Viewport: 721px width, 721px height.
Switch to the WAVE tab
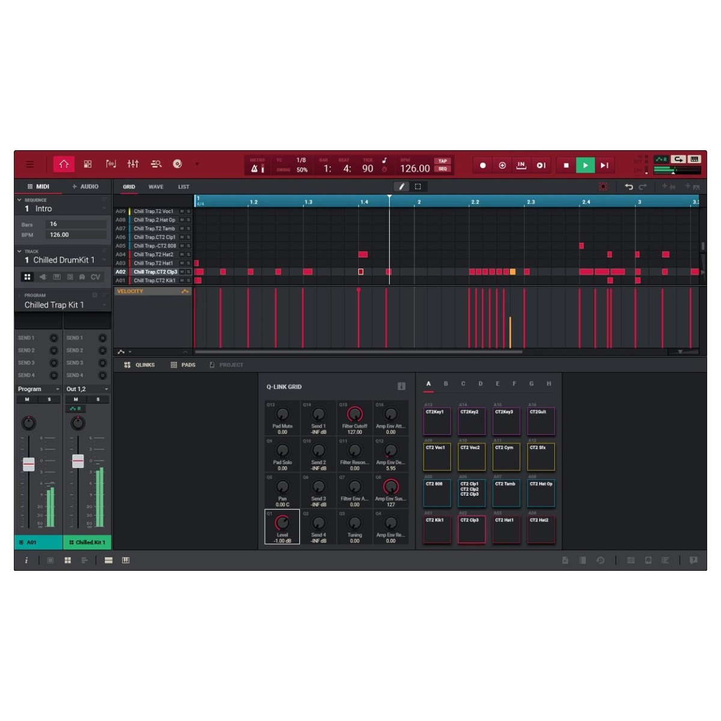(x=156, y=187)
